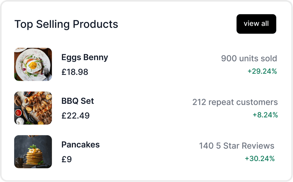Click the +30.24% growth percentage
This screenshot has width=293, height=182.
[x=260, y=158]
